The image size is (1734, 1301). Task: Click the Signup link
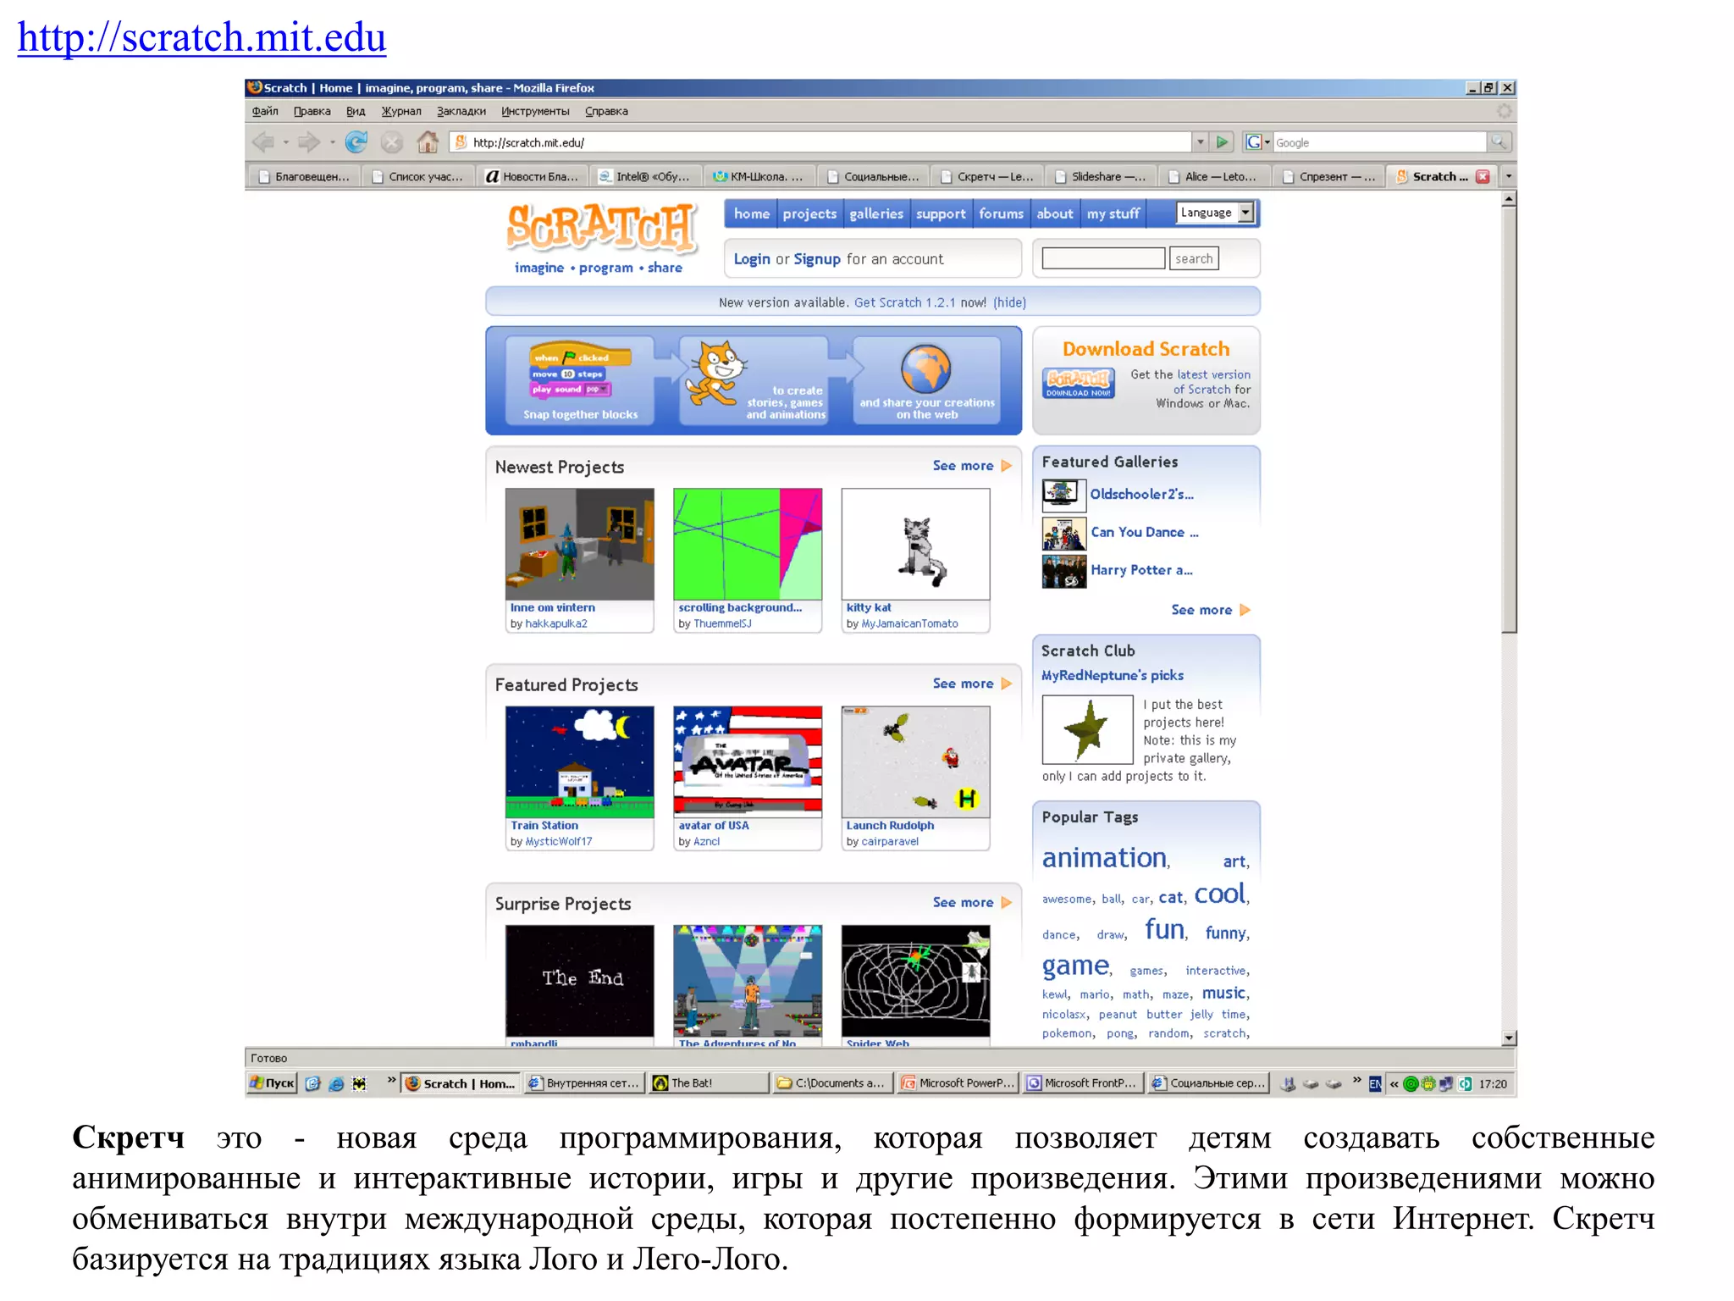click(817, 259)
